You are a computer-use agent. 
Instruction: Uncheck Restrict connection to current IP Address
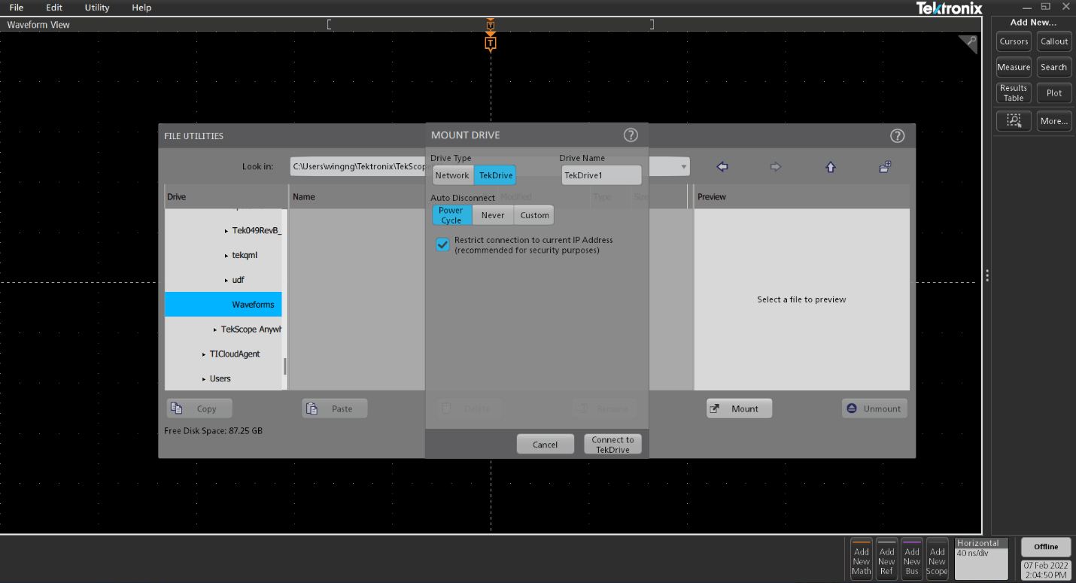coord(443,244)
